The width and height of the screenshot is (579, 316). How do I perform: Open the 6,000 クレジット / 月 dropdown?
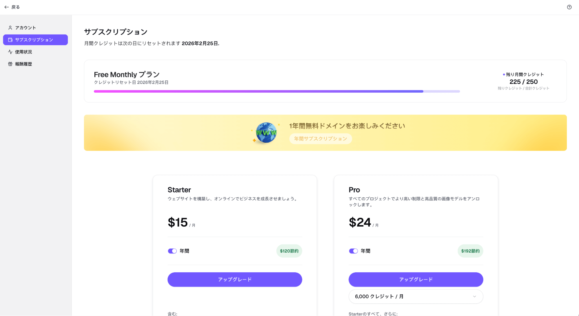pos(416,296)
